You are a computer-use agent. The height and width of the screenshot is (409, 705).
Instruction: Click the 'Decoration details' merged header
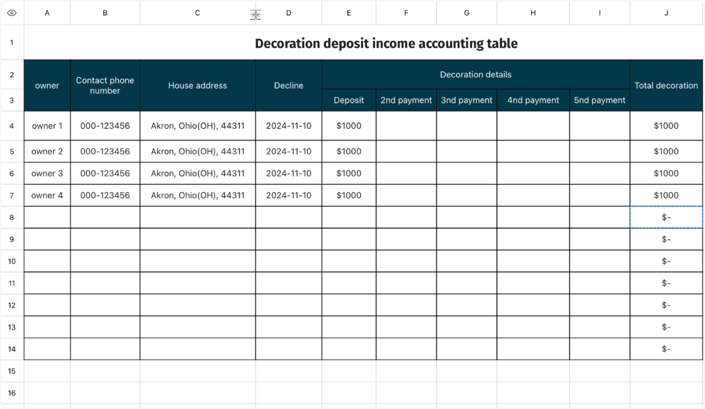(x=476, y=74)
